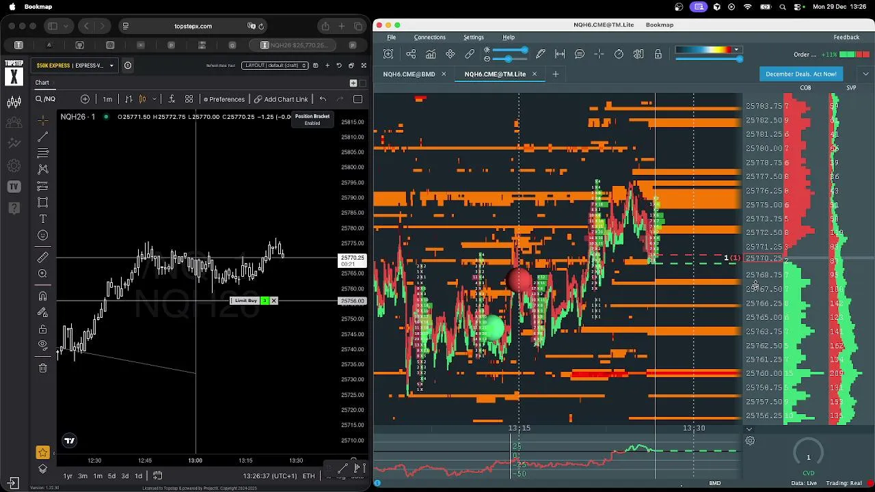
Task: Open the help question mark sidebar icon
Action: point(14,208)
